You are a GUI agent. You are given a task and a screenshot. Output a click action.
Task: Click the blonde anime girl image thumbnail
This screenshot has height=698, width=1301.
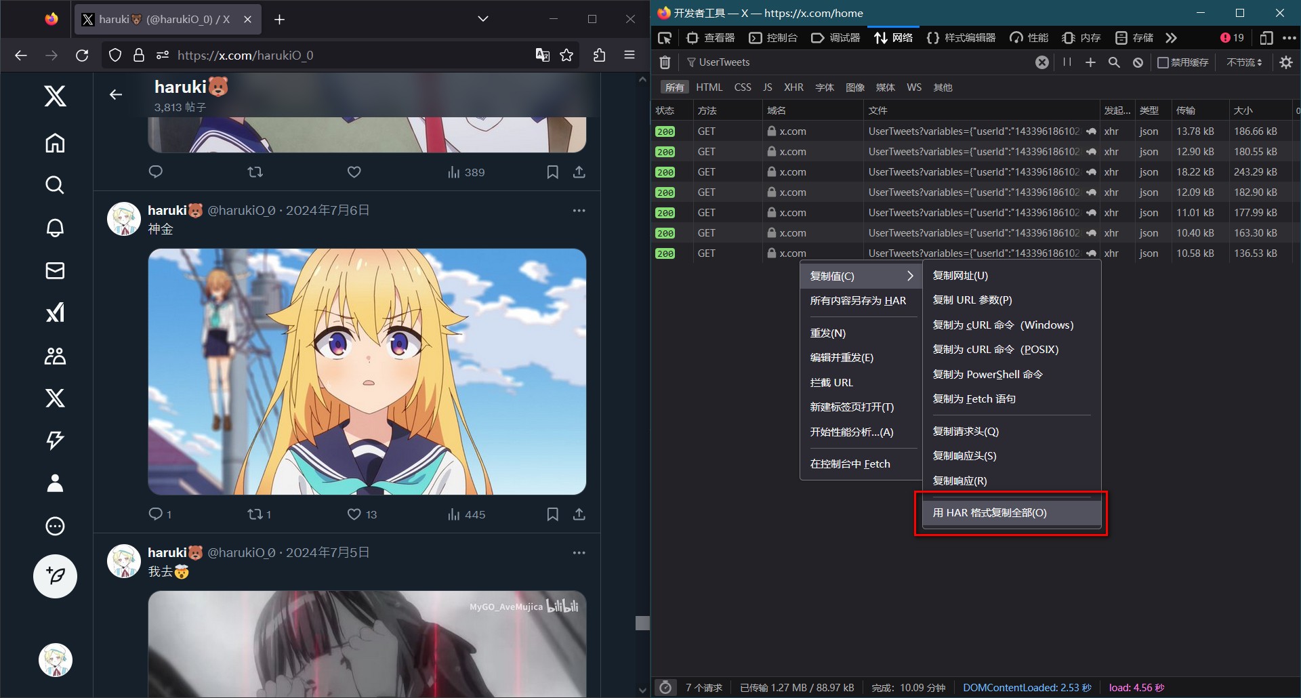pyautogui.click(x=367, y=371)
